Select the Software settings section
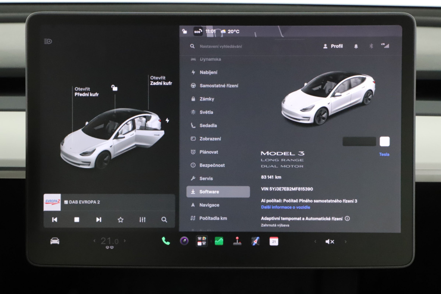This screenshot has height=294, width=441. coord(218,191)
